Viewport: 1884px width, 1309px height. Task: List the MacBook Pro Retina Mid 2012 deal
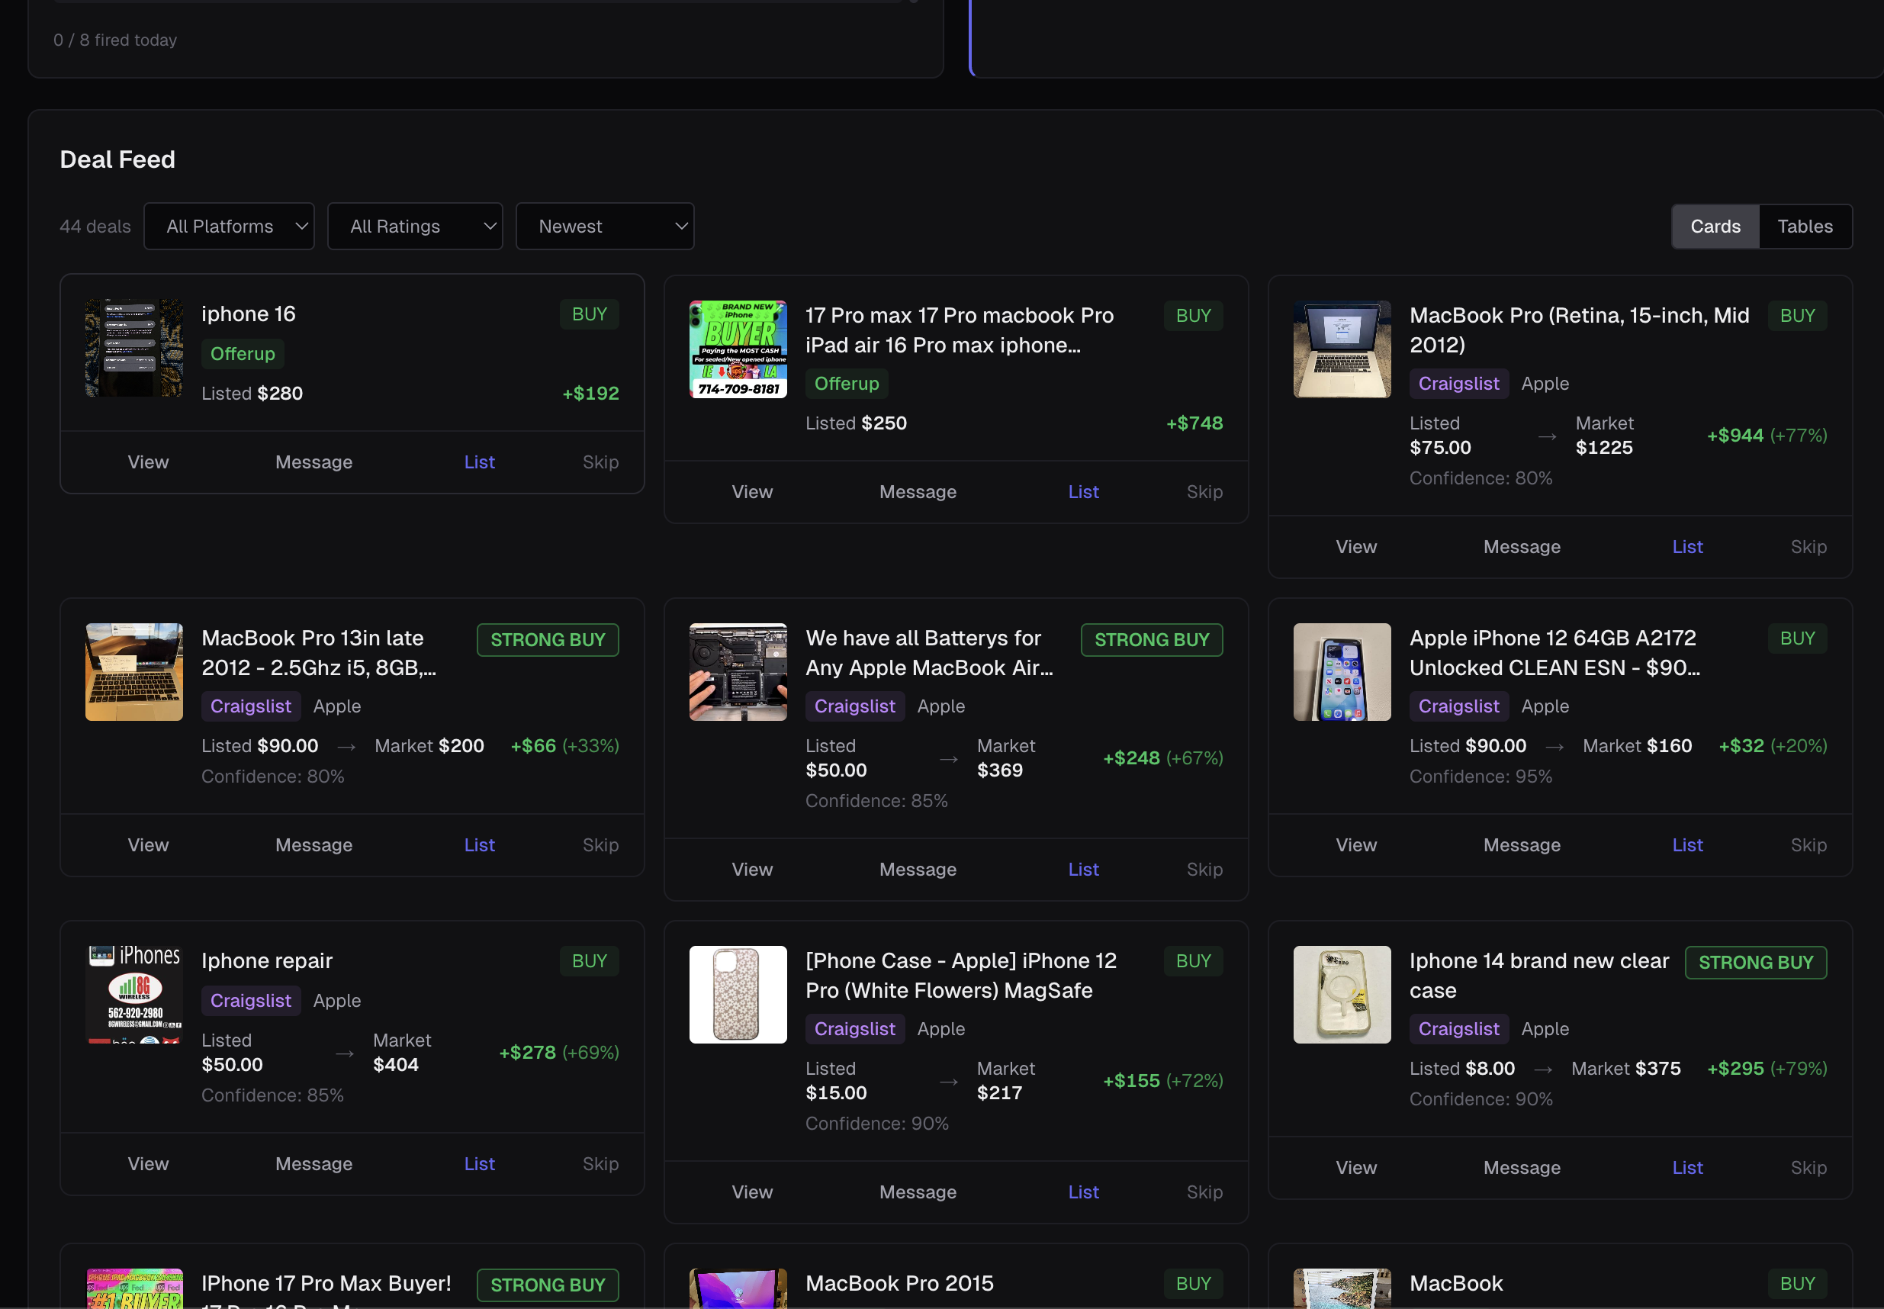pyautogui.click(x=1687, y=546)
